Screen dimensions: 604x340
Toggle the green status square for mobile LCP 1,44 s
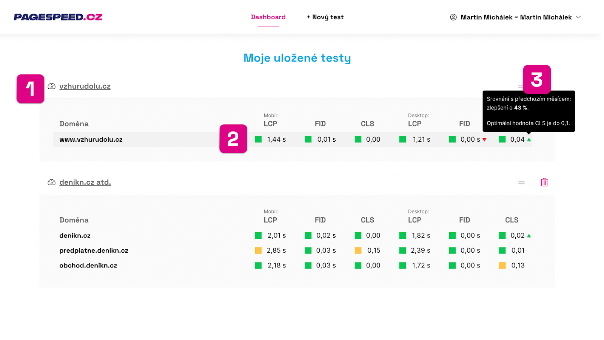pos(258,139)
